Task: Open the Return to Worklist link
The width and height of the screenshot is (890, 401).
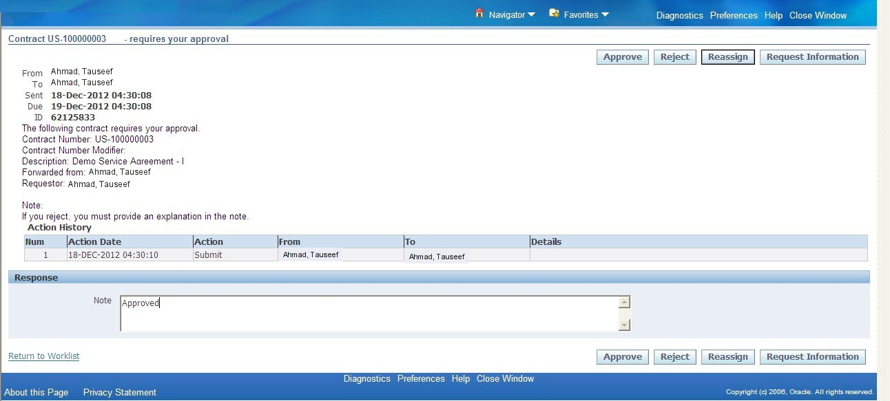Action: [x=43, y=356]
